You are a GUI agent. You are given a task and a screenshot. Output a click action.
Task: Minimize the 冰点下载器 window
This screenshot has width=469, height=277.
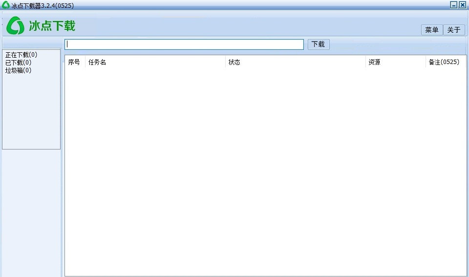(x=454, y=5)
